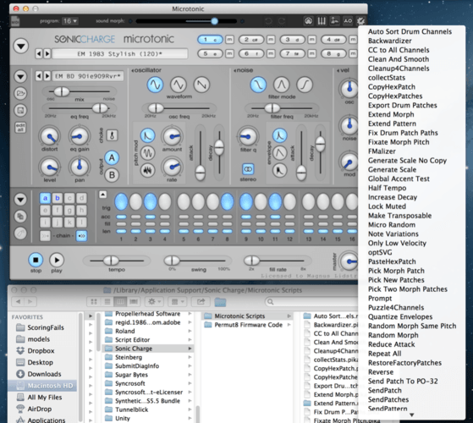Switch Finder to column view
The image size is (473, 423).
pyautogui.click(x=120, y=301)
